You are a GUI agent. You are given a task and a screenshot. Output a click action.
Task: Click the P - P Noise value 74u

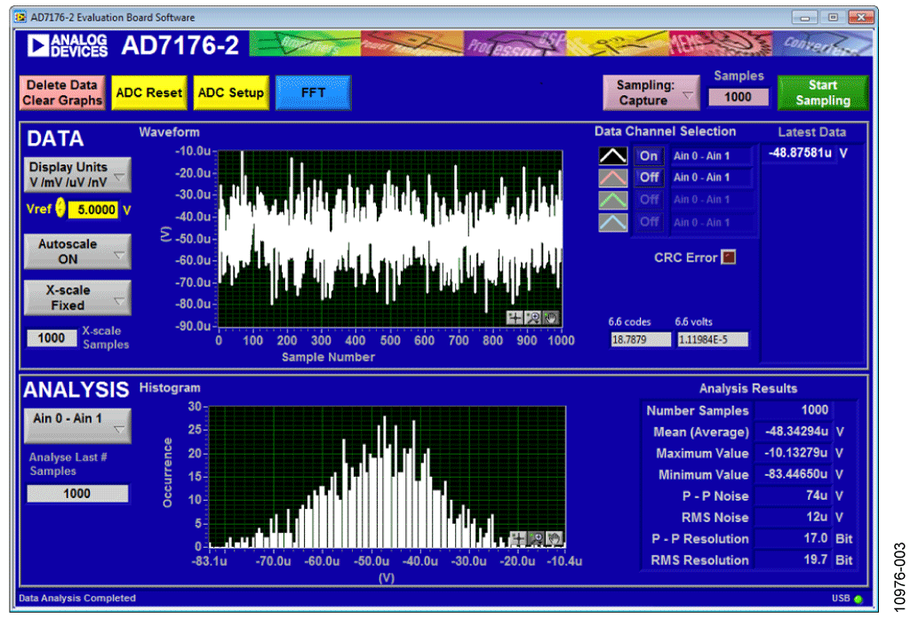(x=794, y=496)
